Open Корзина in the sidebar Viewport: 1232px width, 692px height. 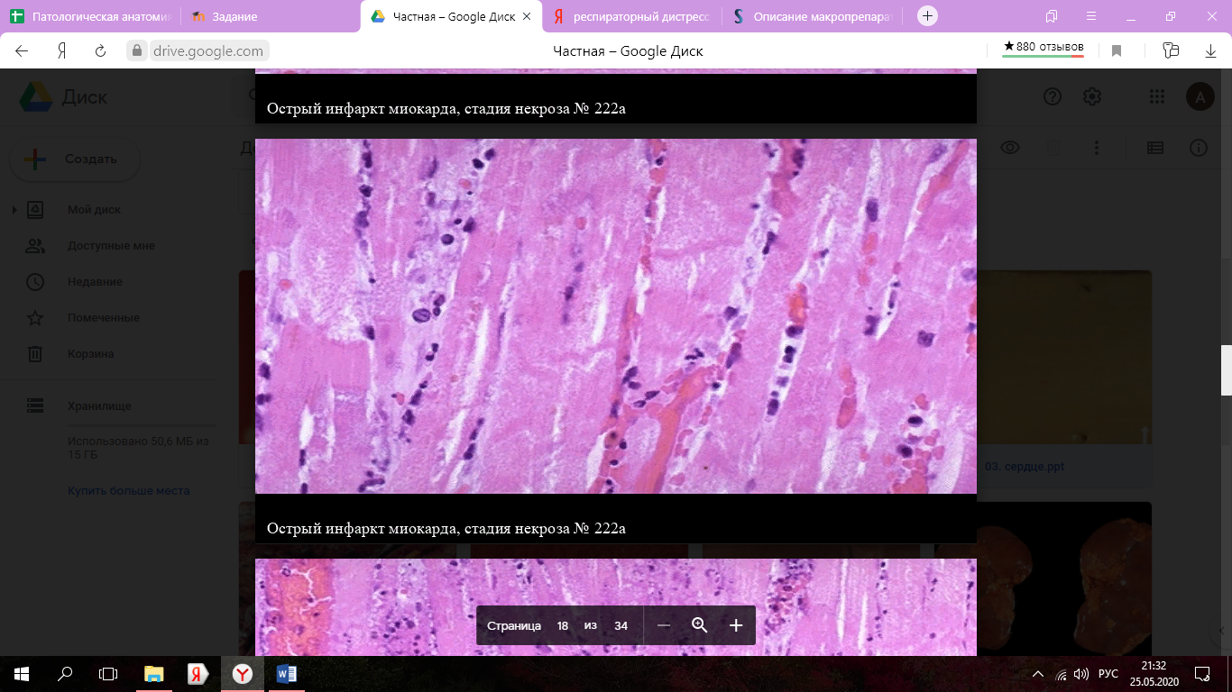point(90,354)
